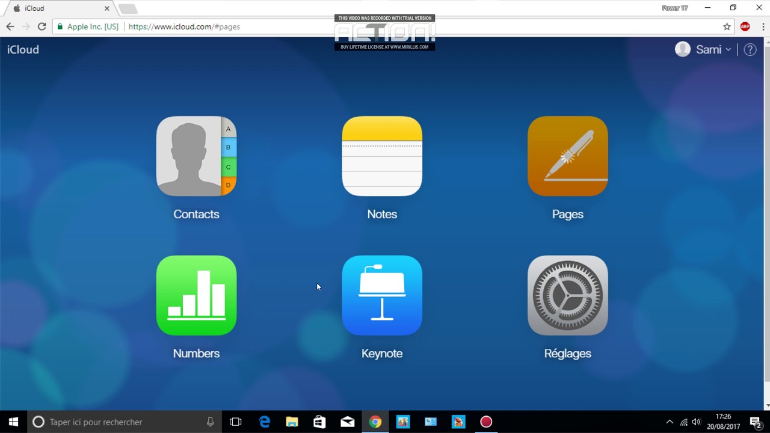
Task: Click the Cortana search box
Action: click(124, 422)
